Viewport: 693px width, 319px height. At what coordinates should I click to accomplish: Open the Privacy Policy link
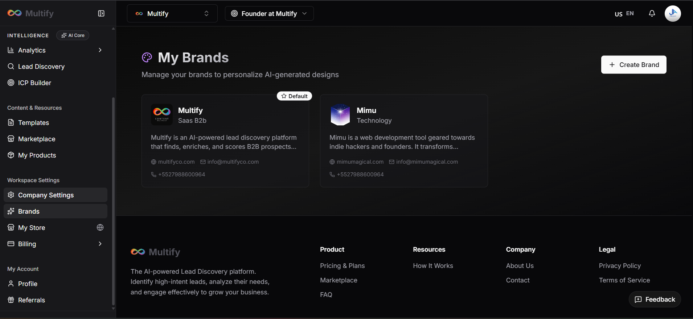[x=619, y=265]
